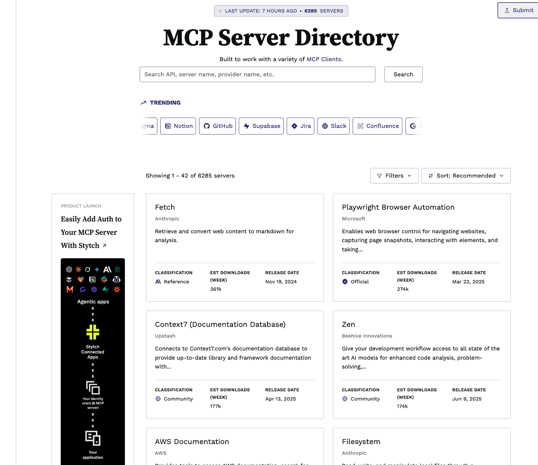Image resolution: width=538 pixels, height=465 pixels.
Task: Open the AWS Documentation server card
Action: pos(192,442)
